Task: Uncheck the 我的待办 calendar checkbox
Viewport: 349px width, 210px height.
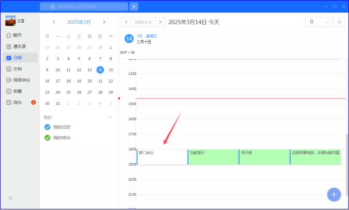Action: [x=47, y=138]
